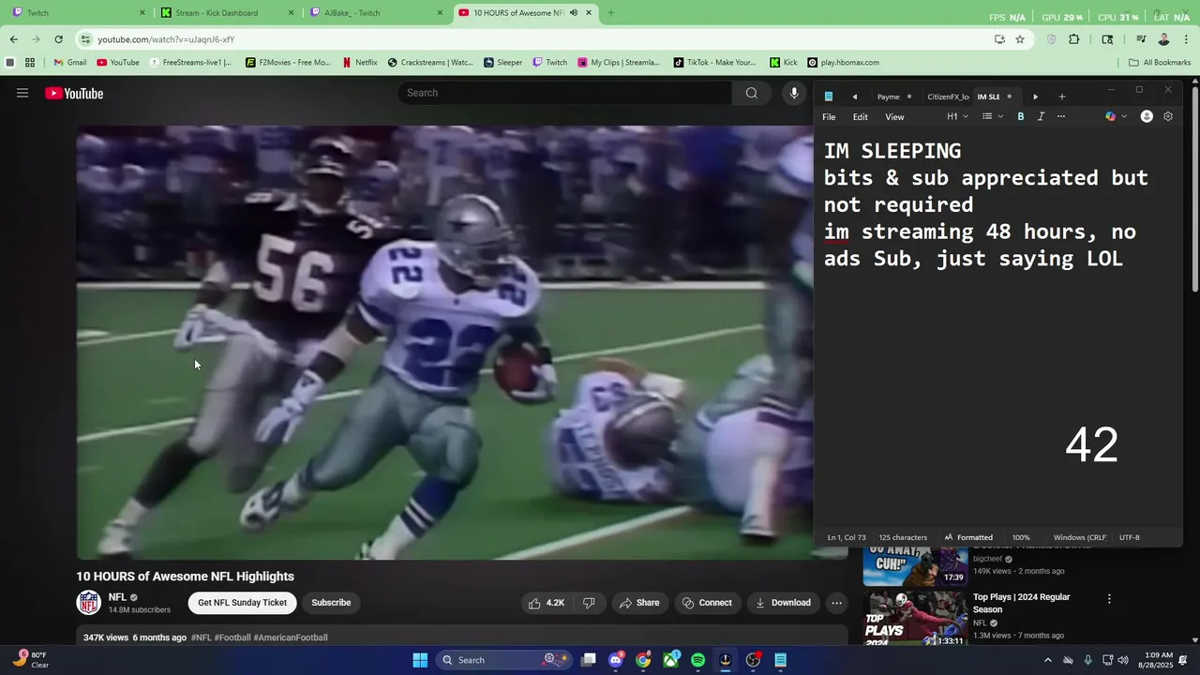Click the Download button
1200x675 pixels.
tap(784, 603)
